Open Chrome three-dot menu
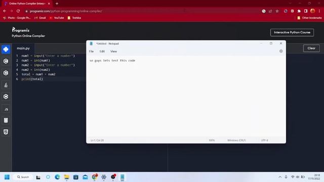This screenshot has height=182, width=324. coord(319,11)
